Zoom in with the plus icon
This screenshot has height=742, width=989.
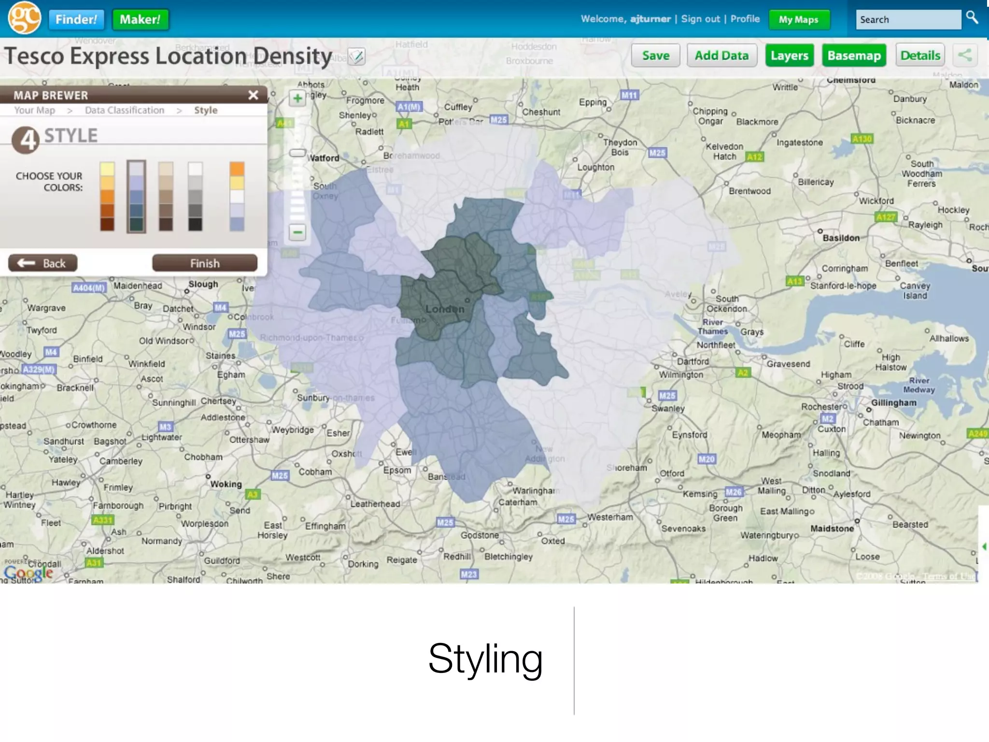coord(297,99)
